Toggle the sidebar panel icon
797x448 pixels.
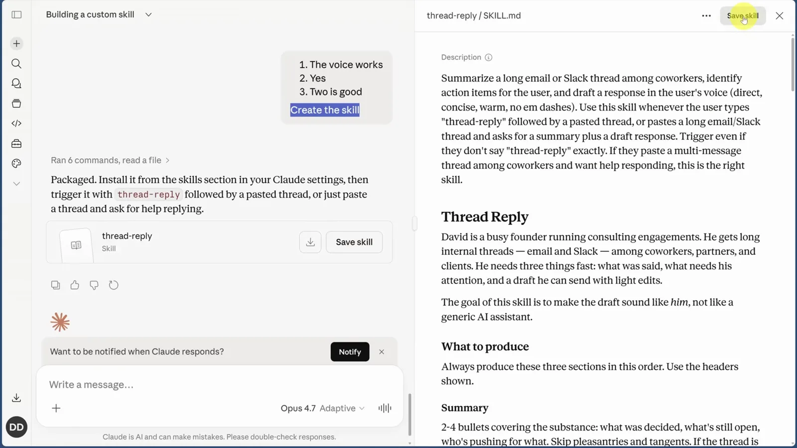coord(16,14)
